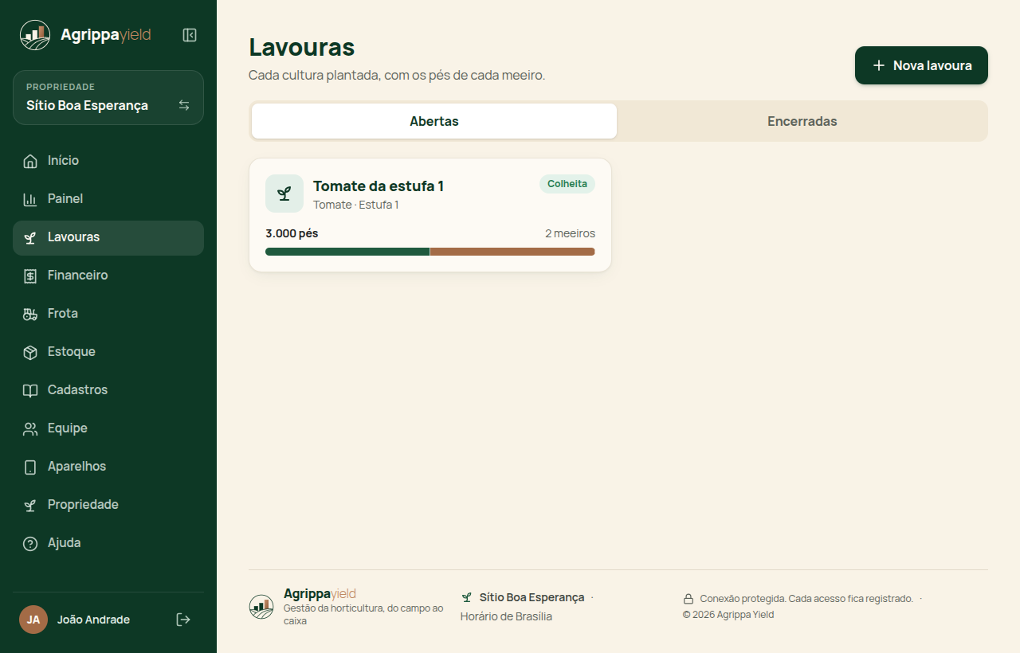Click the brown segment of the progress bar
The width and height of the screenshot is (1020, 653).
click(512, 252)
